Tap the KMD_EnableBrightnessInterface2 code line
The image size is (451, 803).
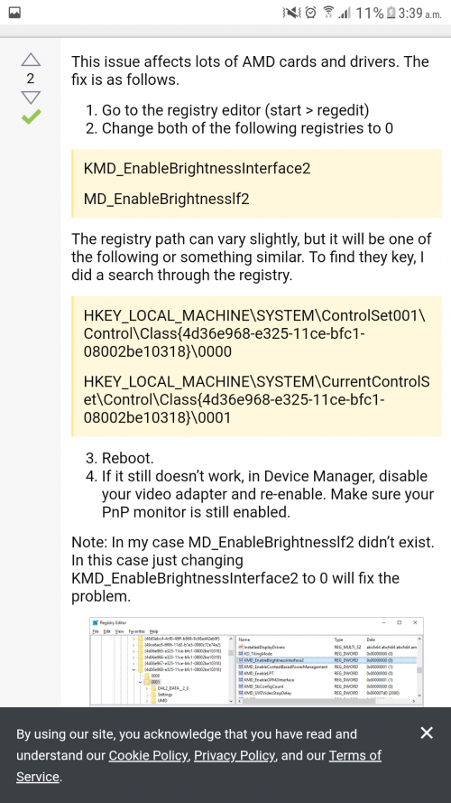pyautogui.click(x=197, y=169)
